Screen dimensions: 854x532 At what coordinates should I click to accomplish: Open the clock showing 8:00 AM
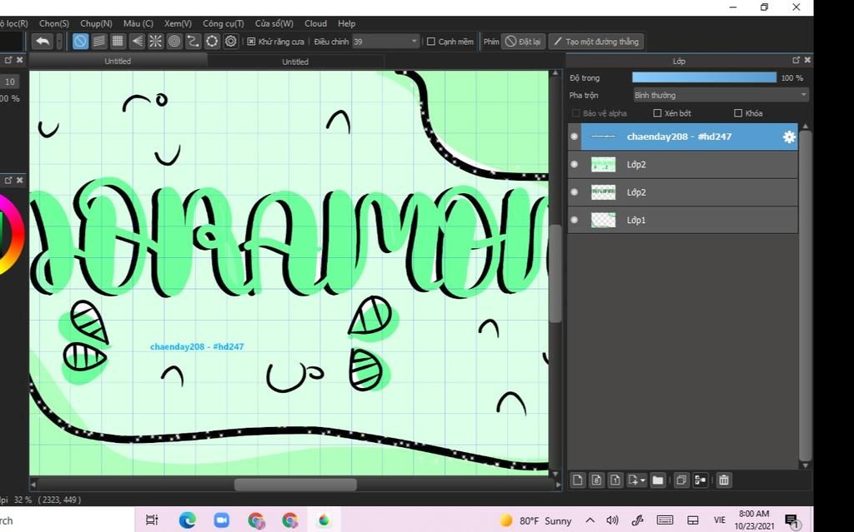(x=754, y=520)
